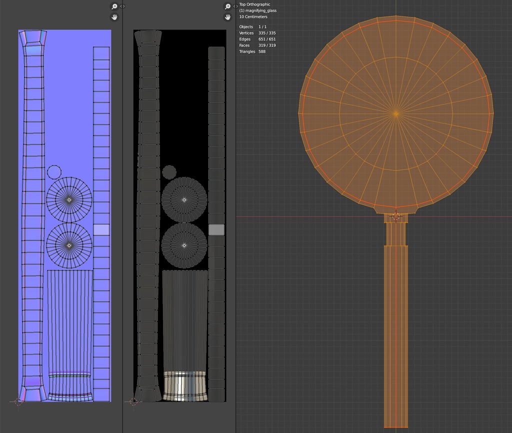Expand the collapsed region arrow beside middle zoom widget
This screenshot has height=433, width=512.
pyautogui.click(x=235, y=6)
